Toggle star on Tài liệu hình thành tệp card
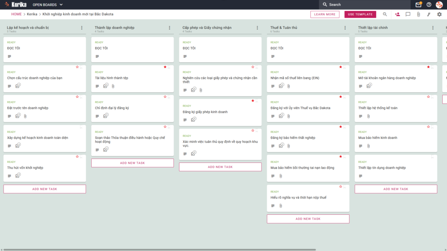Viewport: 447px width, 251px height. [x=165, y=67]
